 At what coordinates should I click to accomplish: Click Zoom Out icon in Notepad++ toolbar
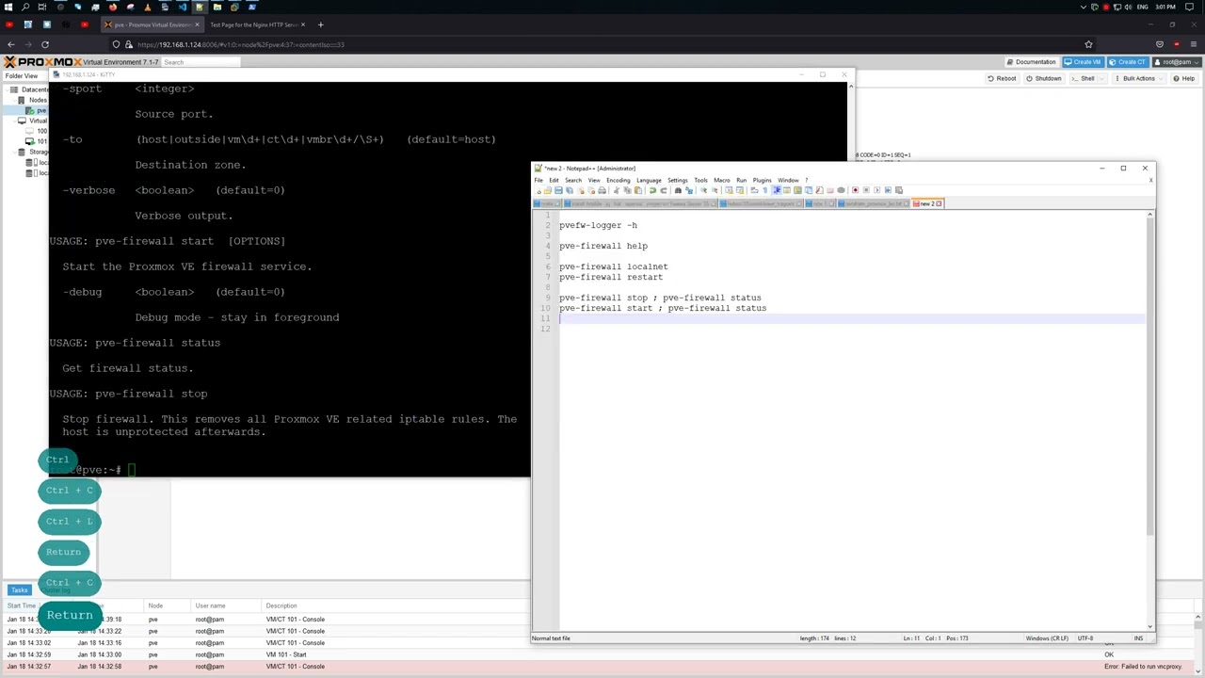click(715, 190)
